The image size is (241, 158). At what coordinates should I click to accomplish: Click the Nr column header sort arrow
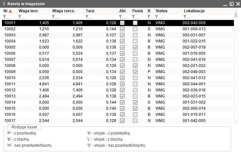(x=10, y=11)
